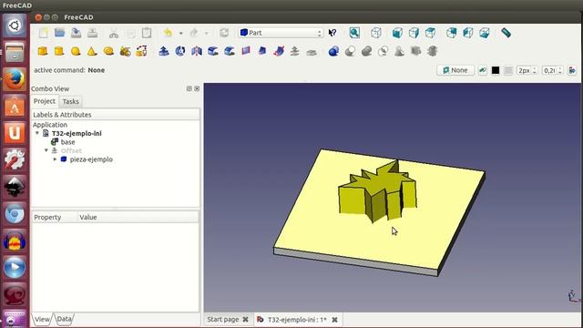583x328 pixels.
Task: Create a Cylinder primitive
Action: click(59, 51)
